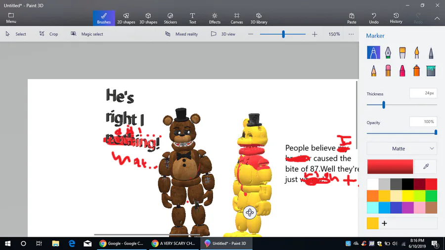Open the more options ellipsis menu
445x250 pixels.
[x=351, y=34]
